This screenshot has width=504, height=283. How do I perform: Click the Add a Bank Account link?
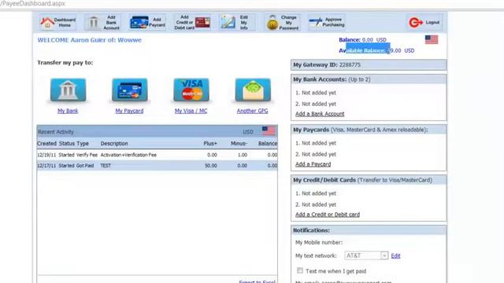[x=320, y=114]
